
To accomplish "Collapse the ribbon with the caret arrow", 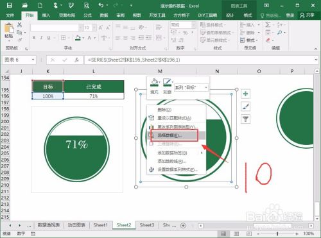I will pyautogui.click(x=316, y=49).
